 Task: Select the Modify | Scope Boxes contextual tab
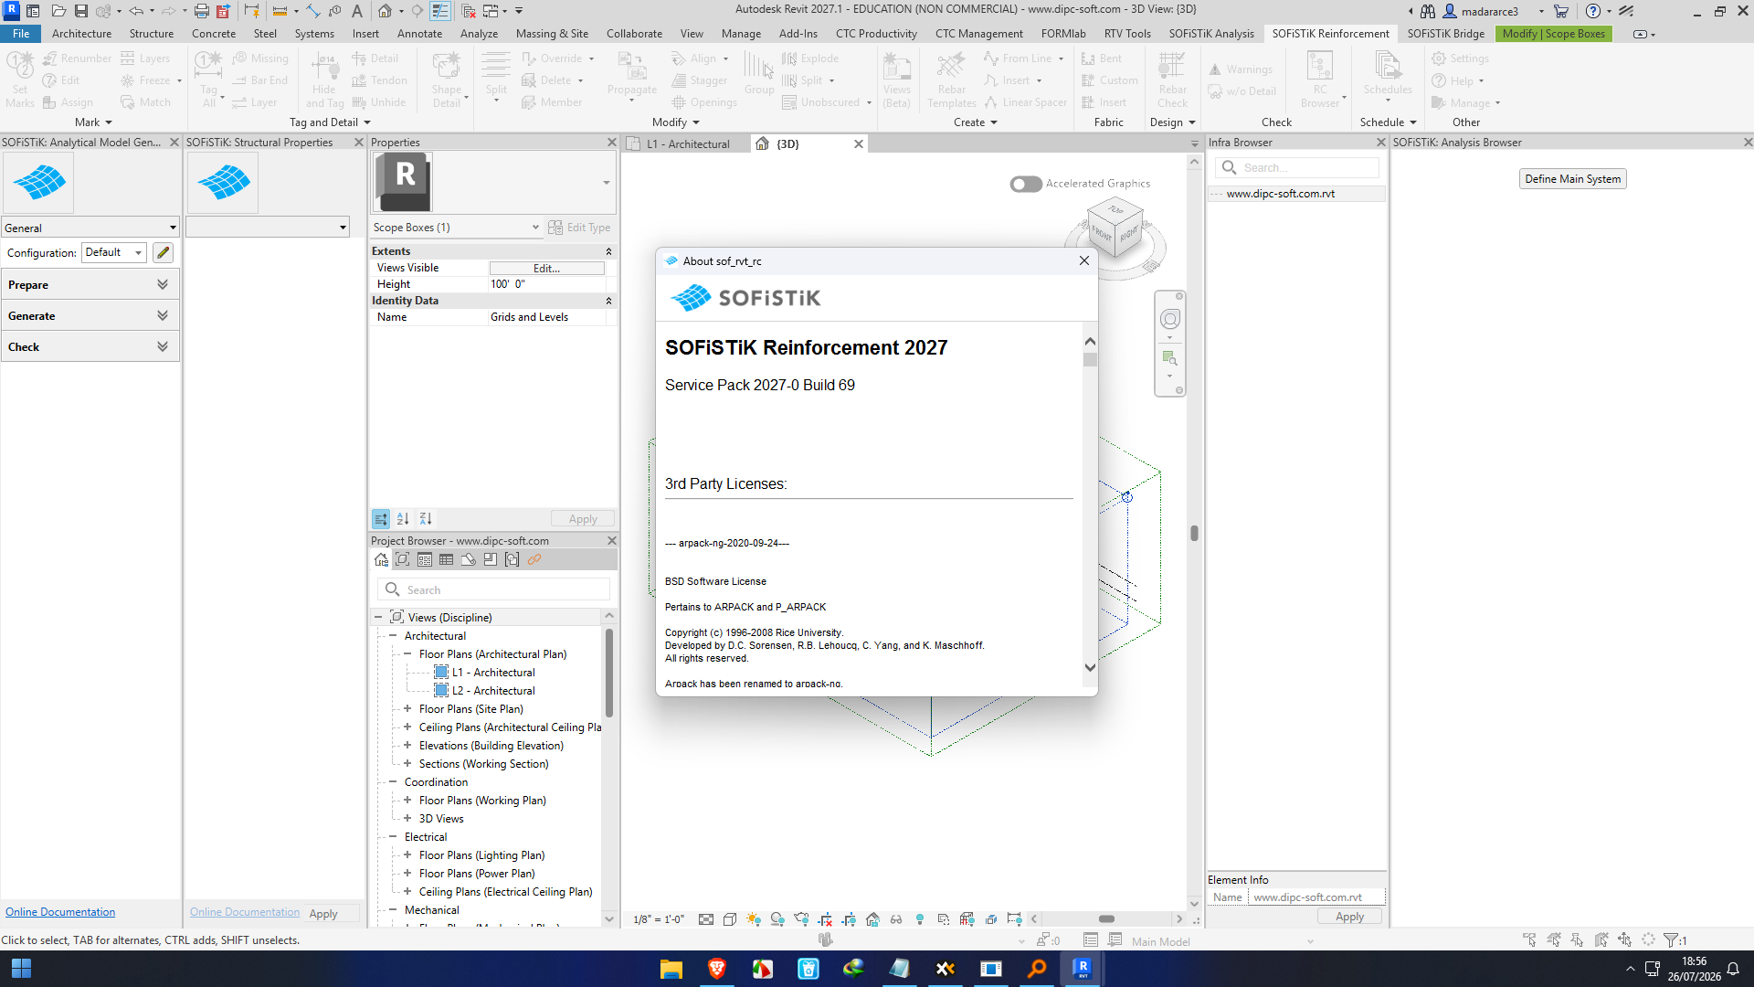(x=1553, y=34)
